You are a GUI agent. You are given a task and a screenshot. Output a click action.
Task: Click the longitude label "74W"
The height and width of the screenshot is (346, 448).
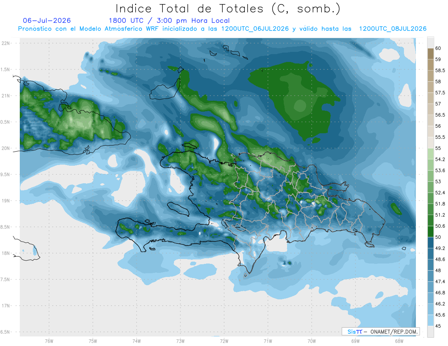click(137, 341)
